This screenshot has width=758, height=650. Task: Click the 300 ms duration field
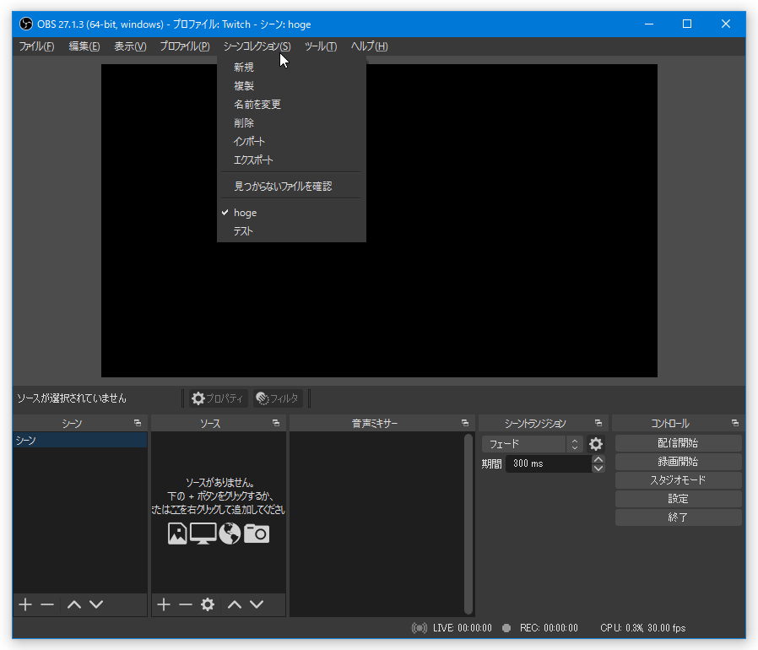pos(548,463)
